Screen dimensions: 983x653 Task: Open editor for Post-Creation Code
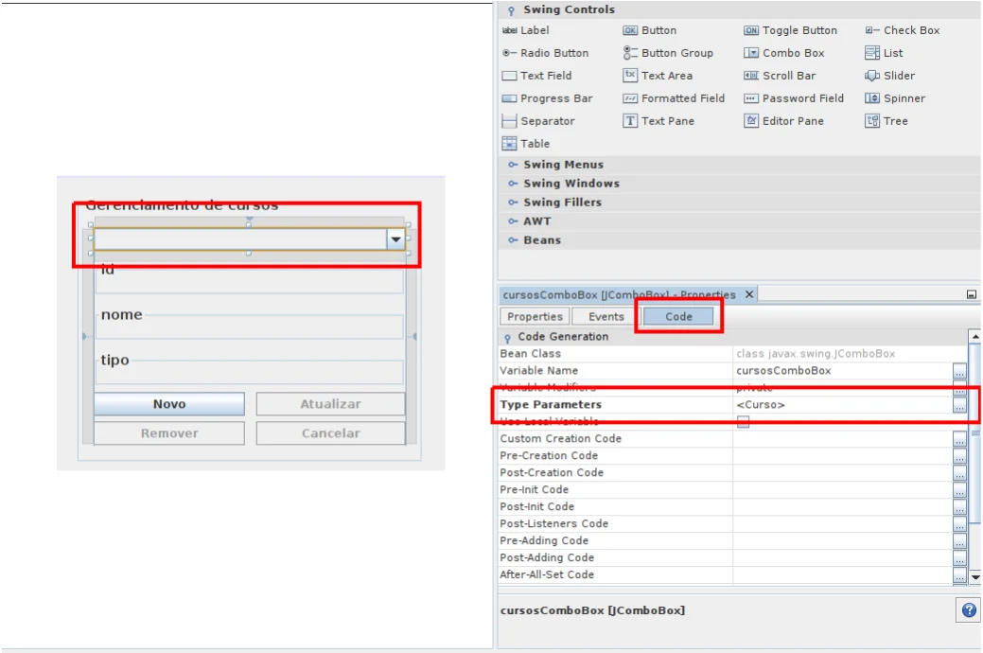click(959, 473)
